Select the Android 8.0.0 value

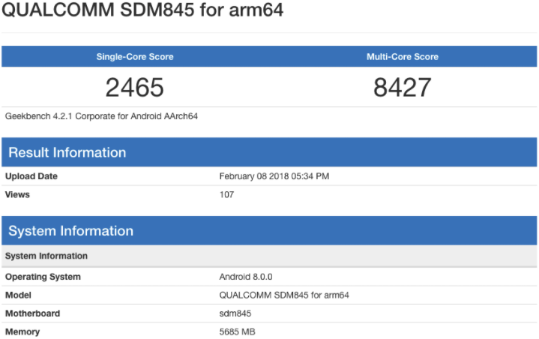(x=246, y=277)
